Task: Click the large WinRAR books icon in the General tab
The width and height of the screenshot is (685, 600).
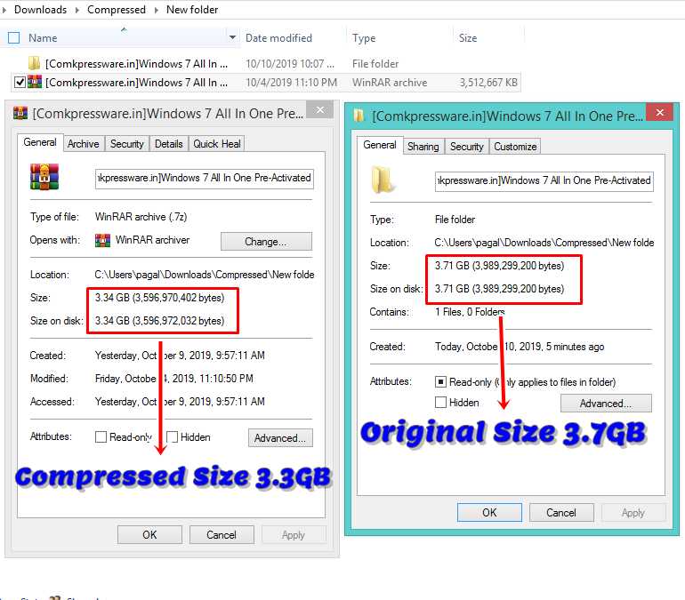Action: 44,177
